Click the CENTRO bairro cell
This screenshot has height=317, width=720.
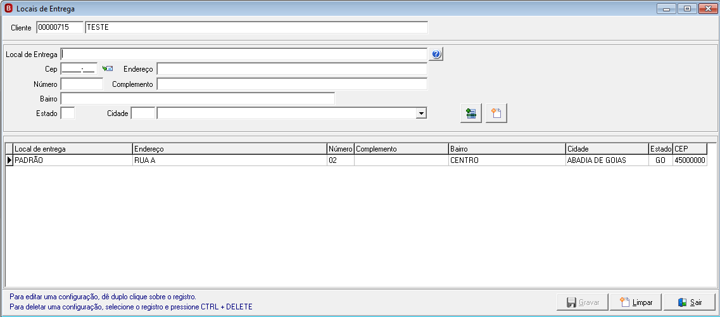(x=507, y=160)
